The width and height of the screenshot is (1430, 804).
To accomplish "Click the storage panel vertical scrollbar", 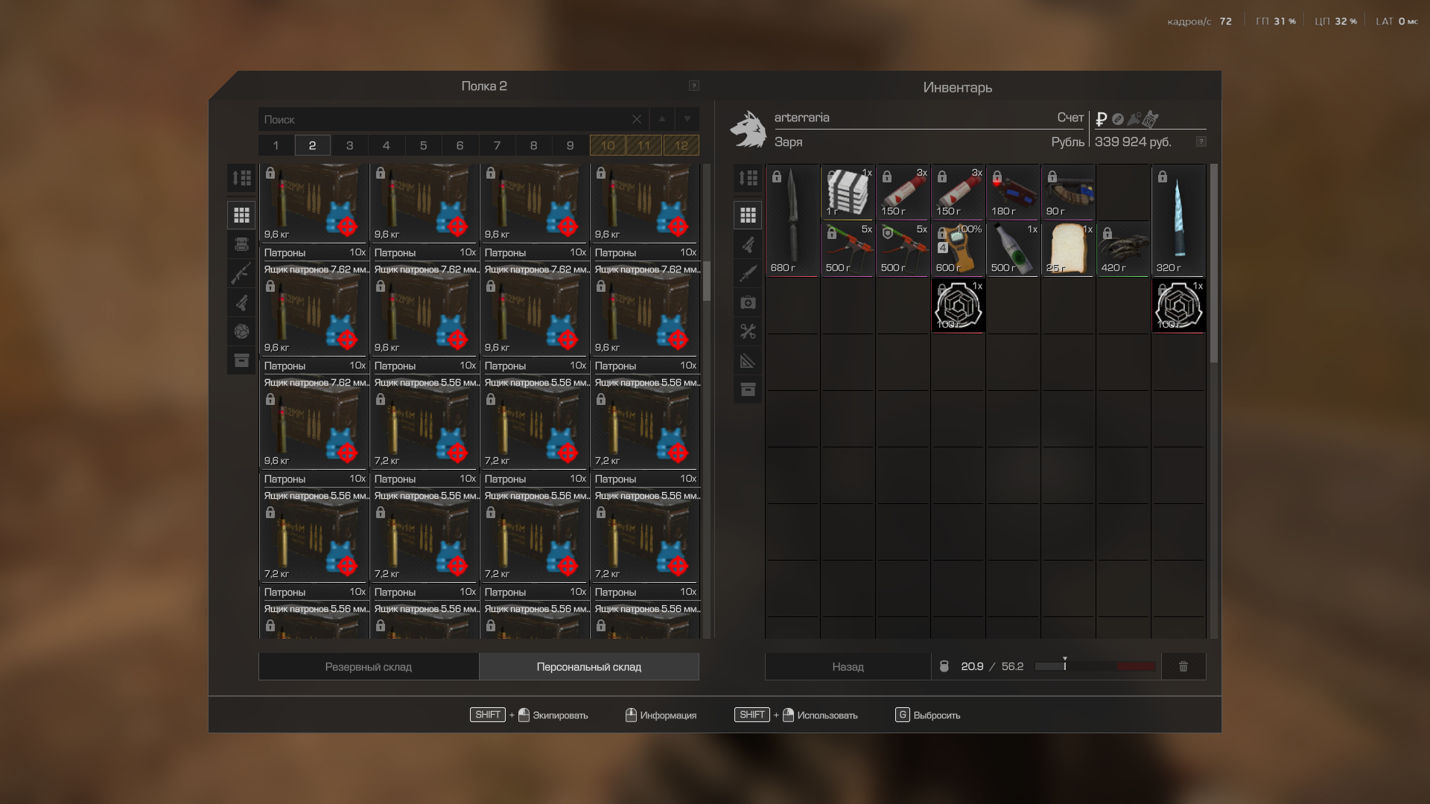I will 707,281.
